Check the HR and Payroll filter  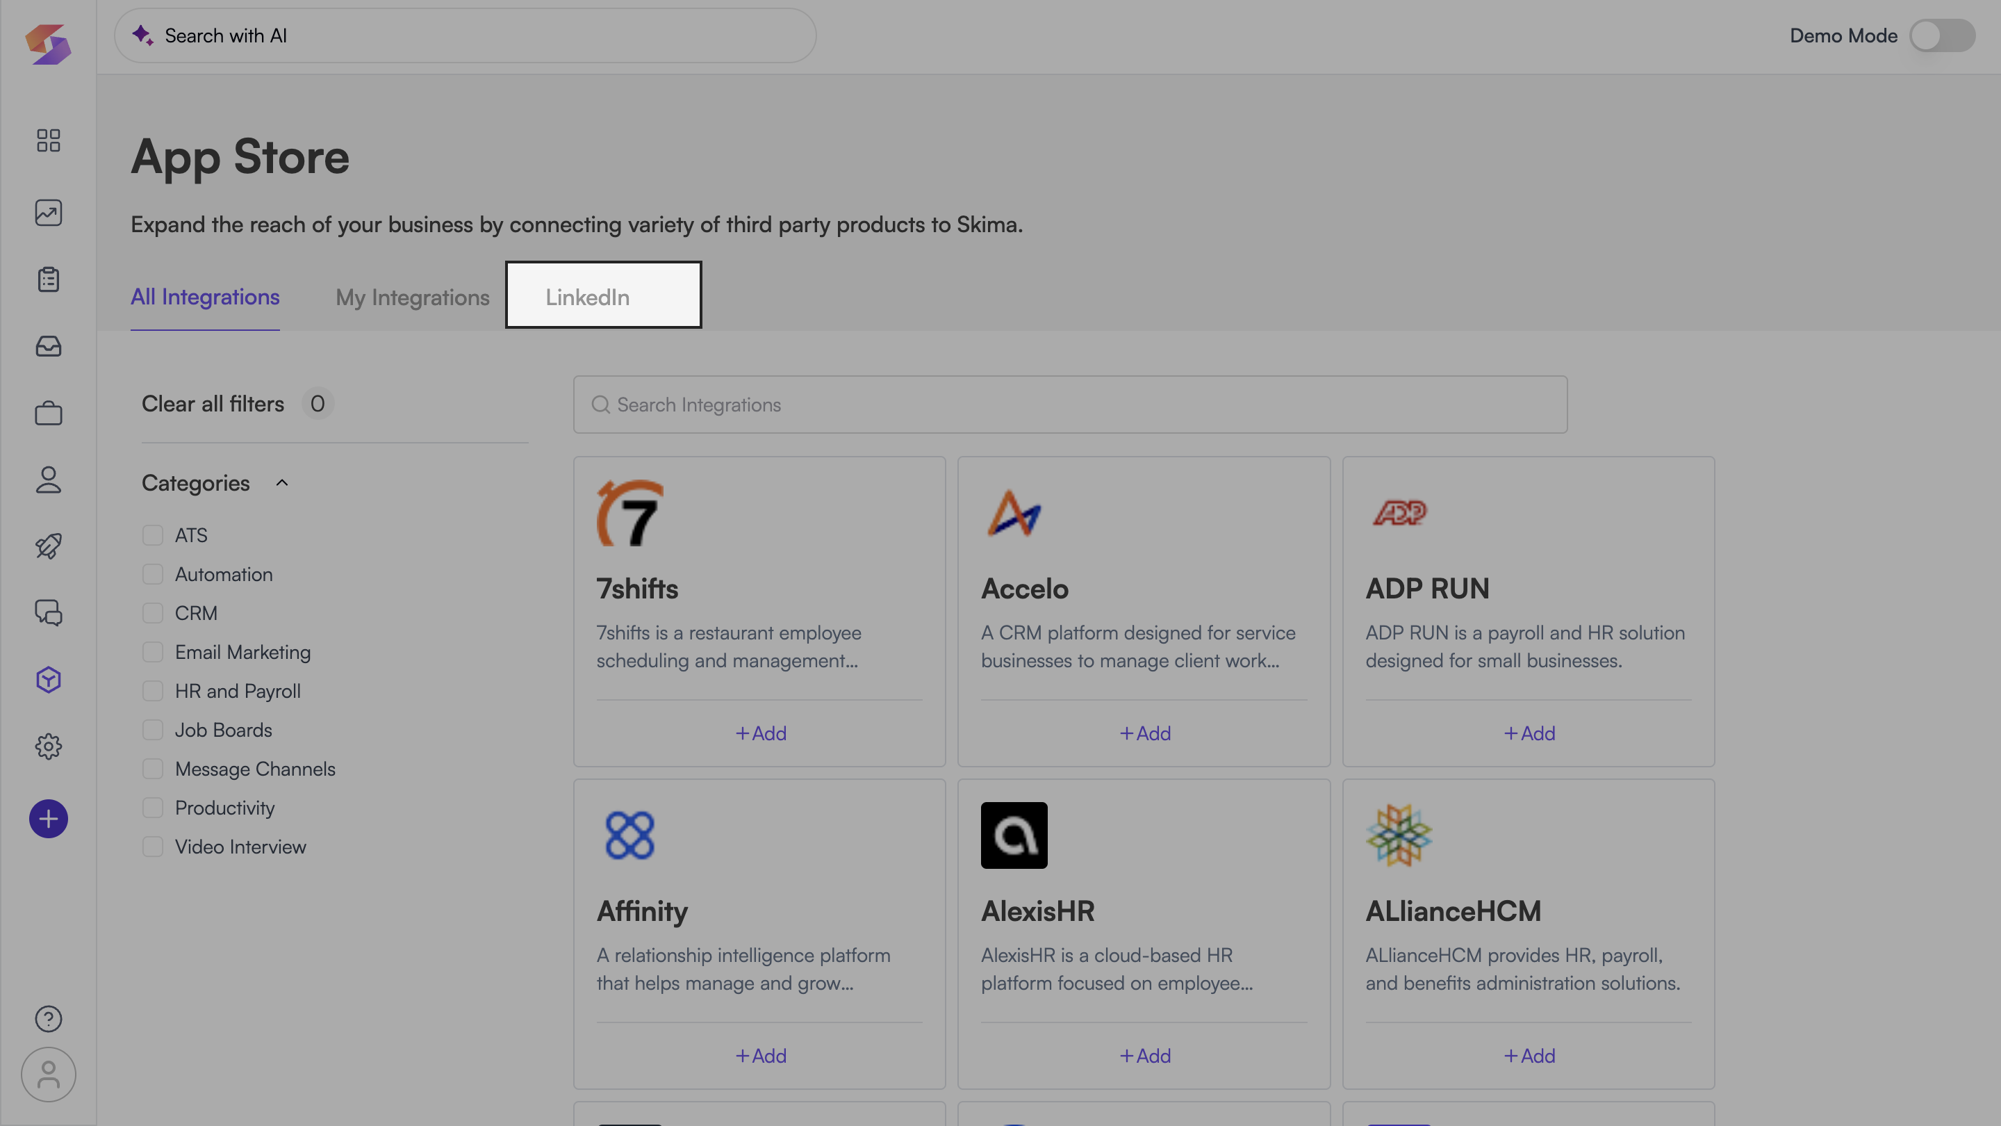coord(153,691)
